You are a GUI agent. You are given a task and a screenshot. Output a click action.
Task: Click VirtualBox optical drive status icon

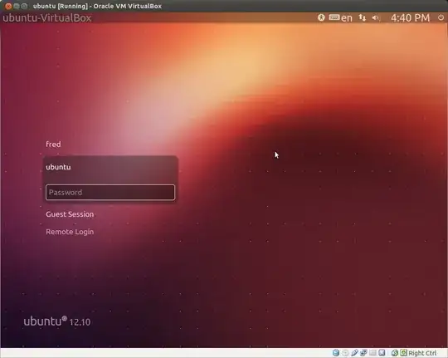pyautogui.click(x=345, y=353)
